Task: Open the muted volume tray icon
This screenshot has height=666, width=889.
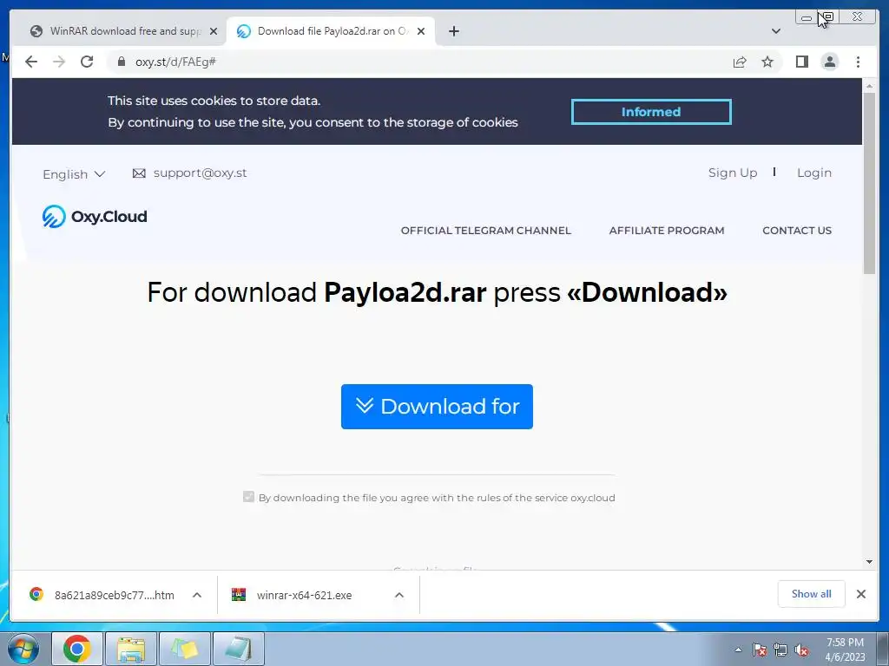Action: pyautogui.click(x=801, y=650)
